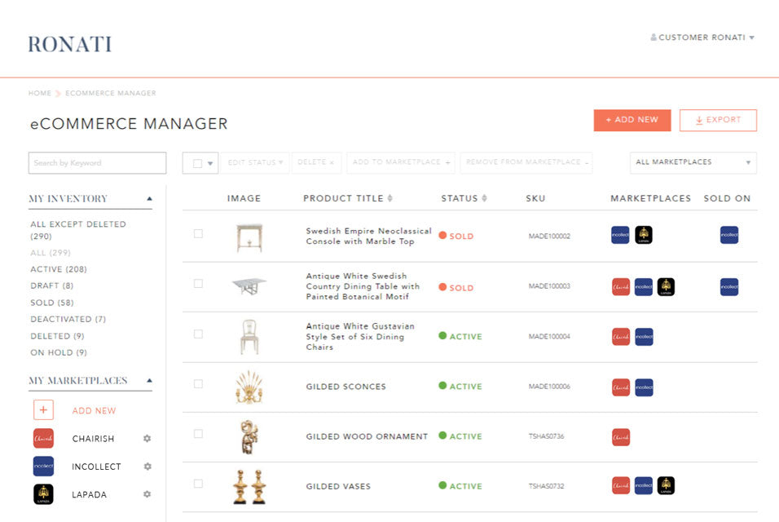Sort by Status column arrows
Image resolution: width=779 pixels, height=522 pixels.
pyautogui.click(x=484, y=198)
